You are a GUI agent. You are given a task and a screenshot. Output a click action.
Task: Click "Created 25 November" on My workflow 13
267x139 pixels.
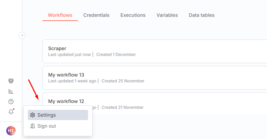[123, 81]
